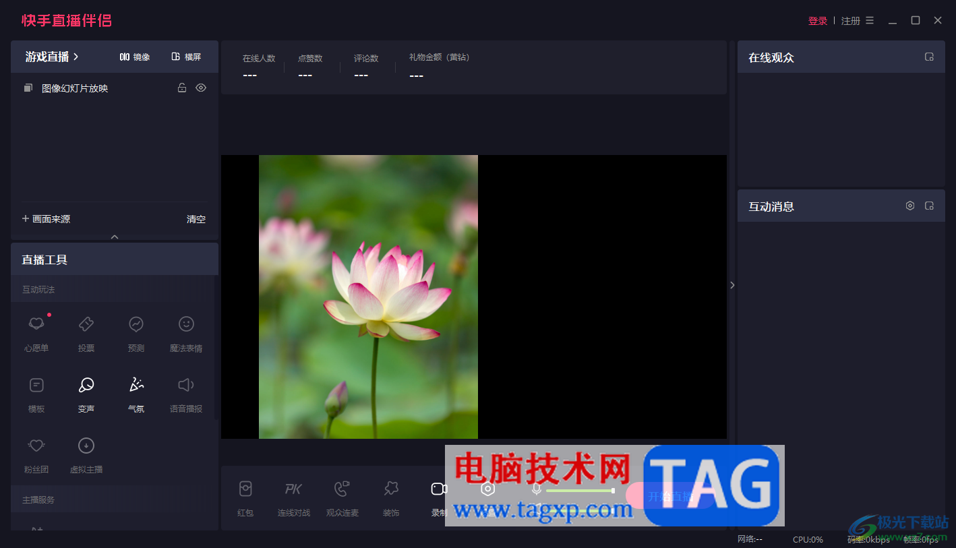Click the 点赞数 likes stat
The width and height of the screenshot is (956, 548).
coord(310,66)
